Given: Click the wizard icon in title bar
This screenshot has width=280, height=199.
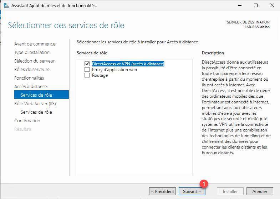Looking at the screenshot, I should (7, 6).
